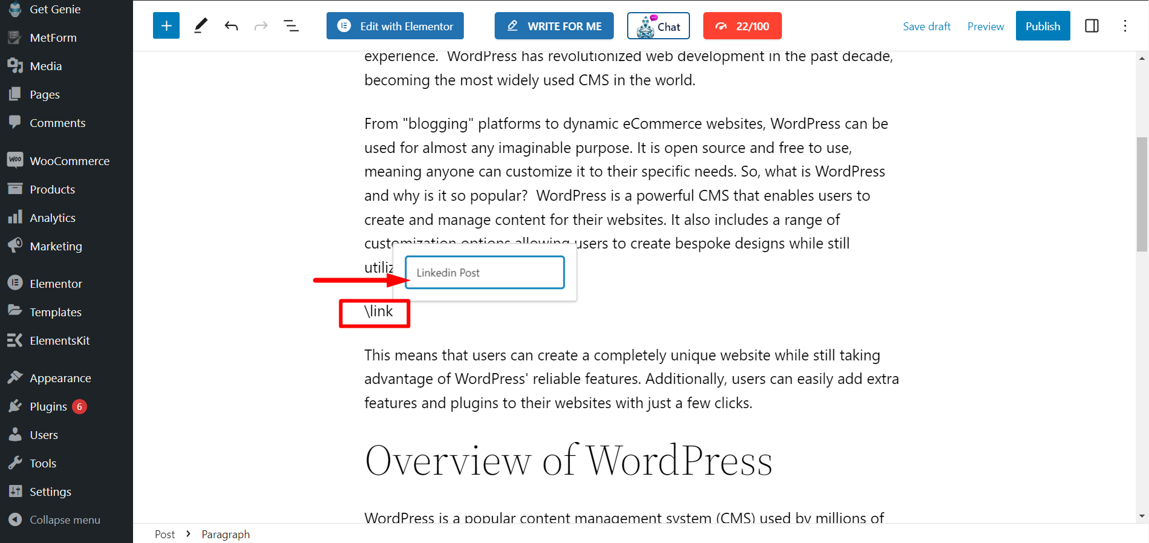Viewport: 1149px width, 543px height.
Task: Click the WRITE FOR ME button
Action: 554,26
